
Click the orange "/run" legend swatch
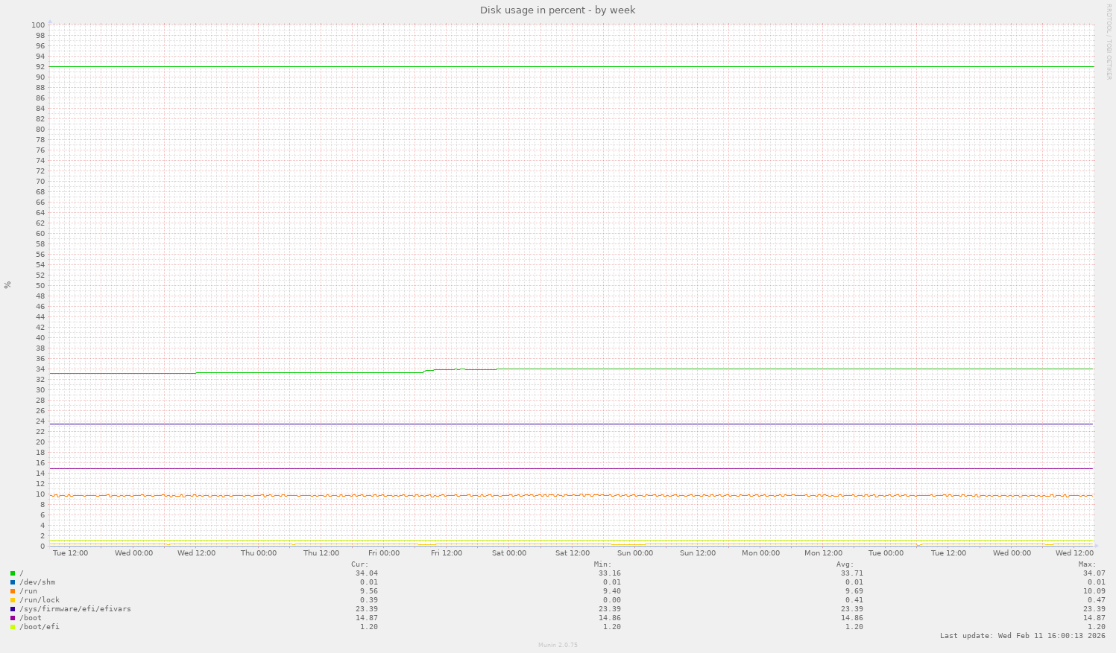point(12,590)
